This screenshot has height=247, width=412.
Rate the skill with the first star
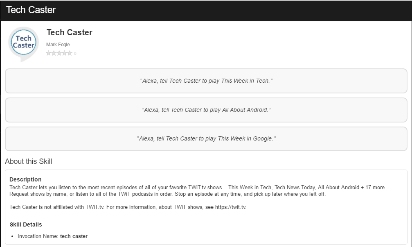[49, 53]
